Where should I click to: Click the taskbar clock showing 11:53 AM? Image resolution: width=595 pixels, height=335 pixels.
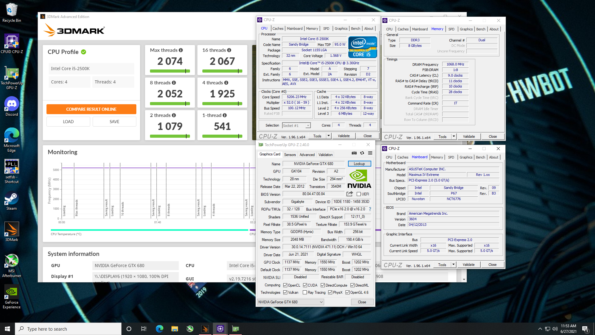(568, 329)
